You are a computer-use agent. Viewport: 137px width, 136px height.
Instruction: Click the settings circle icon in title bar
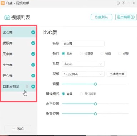click(118, 3)
